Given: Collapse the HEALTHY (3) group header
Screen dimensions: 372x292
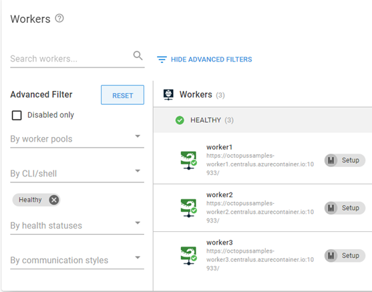Looking at the screenshot, I should click(x=262, y=120).
